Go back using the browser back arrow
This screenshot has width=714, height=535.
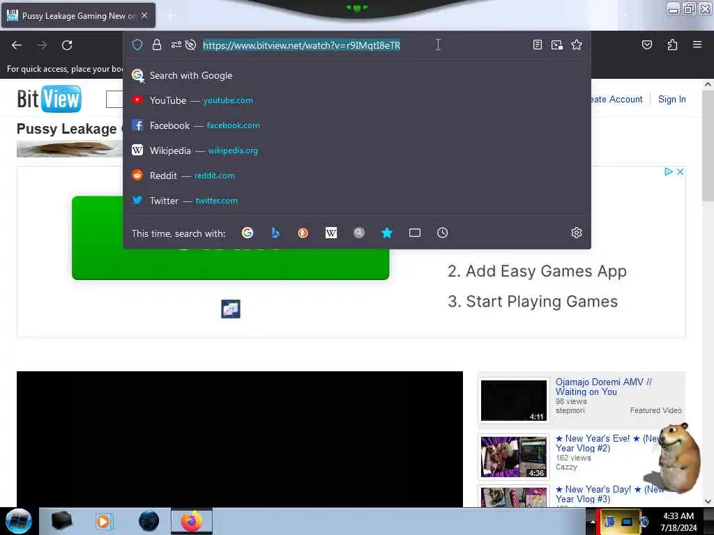pyautogui.click(x=17, y=45)
